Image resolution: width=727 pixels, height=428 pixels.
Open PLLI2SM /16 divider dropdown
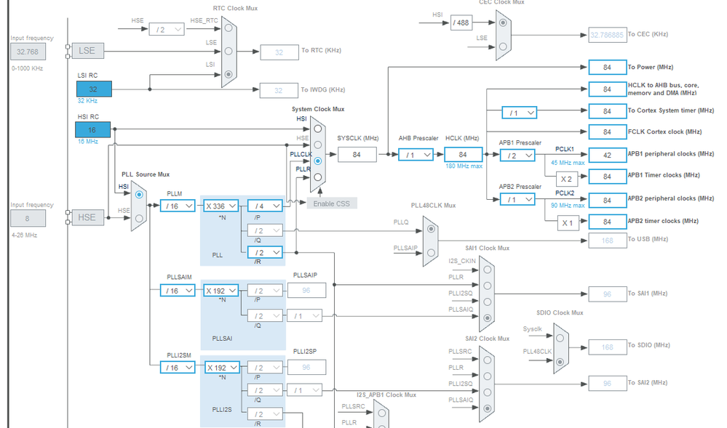click(178, 367)
